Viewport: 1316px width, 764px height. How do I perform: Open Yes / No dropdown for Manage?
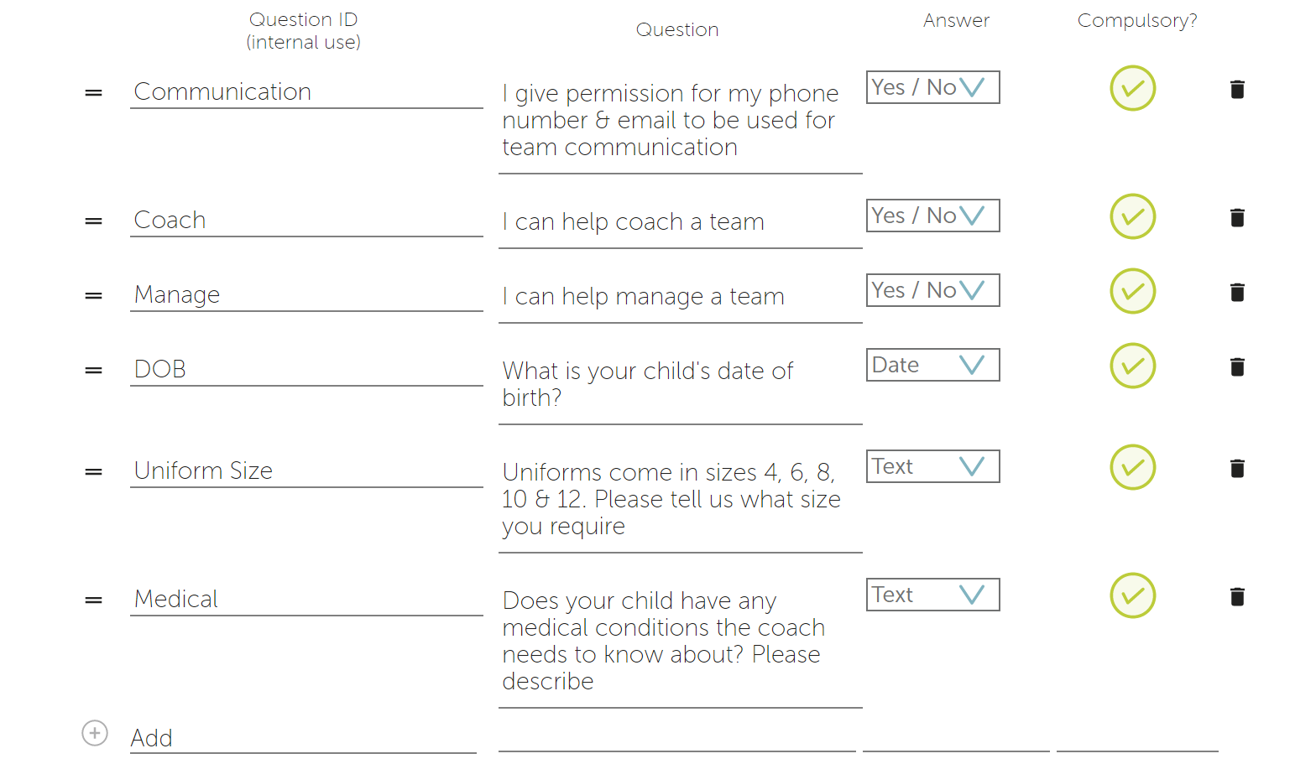[933, 290]
